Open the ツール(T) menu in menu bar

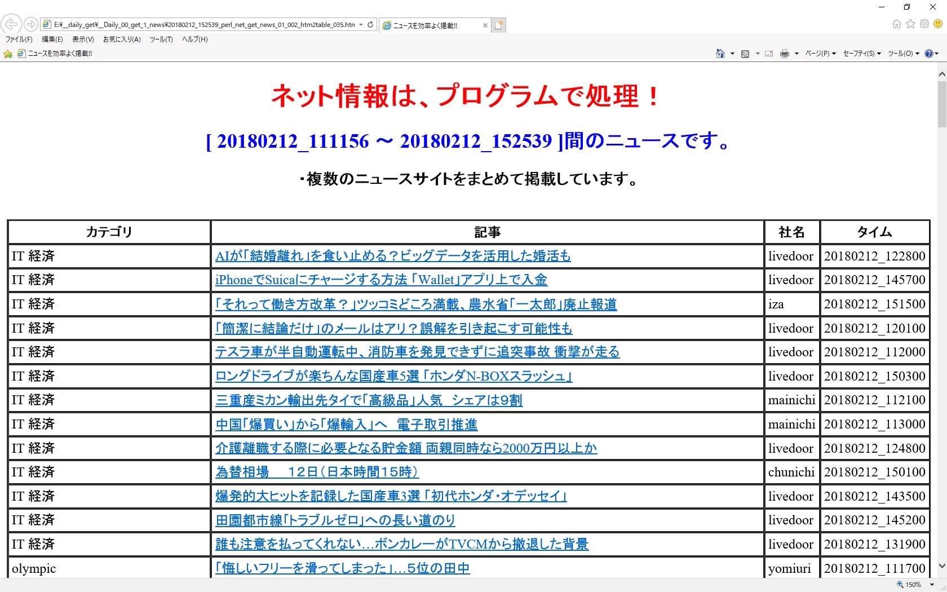tap(161, 39)
